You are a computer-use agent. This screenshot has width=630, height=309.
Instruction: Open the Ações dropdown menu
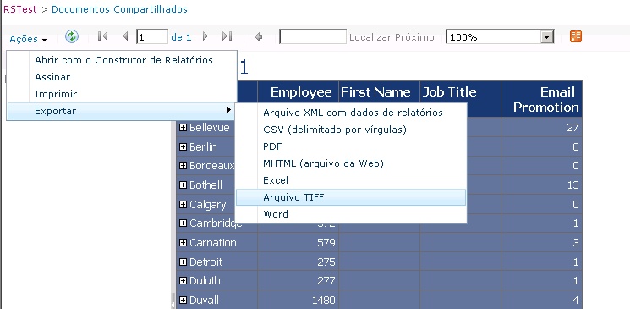click(x=28, y=39)
